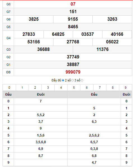Click the G4 number 03537
The height and width of the screenshot is (167, 133).
(88, 34)
